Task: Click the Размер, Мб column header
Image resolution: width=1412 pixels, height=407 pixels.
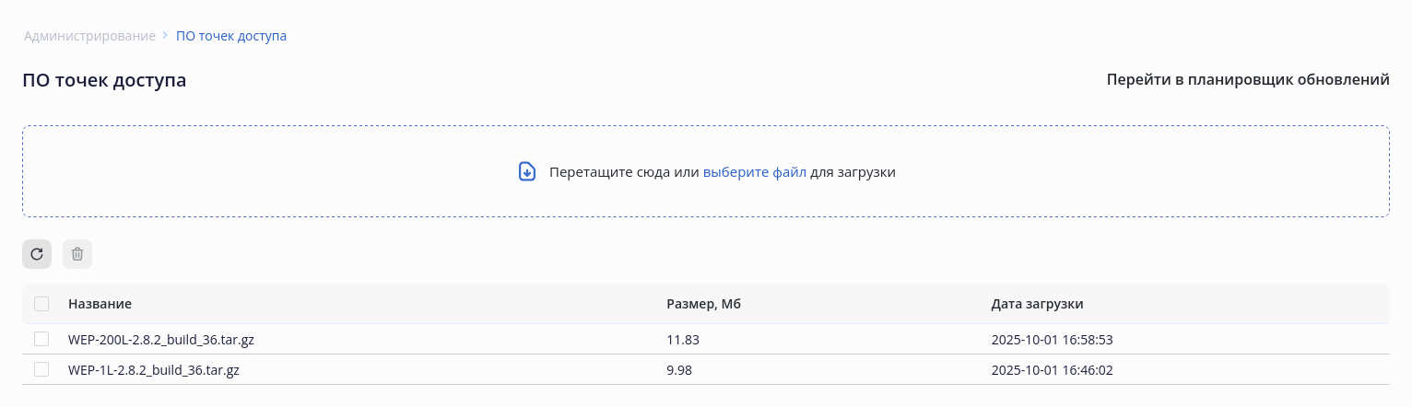Action: point(703,304)
